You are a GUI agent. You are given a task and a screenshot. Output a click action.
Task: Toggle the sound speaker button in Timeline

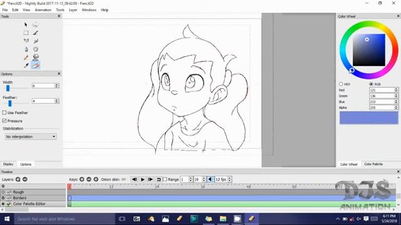click(210, 179)
